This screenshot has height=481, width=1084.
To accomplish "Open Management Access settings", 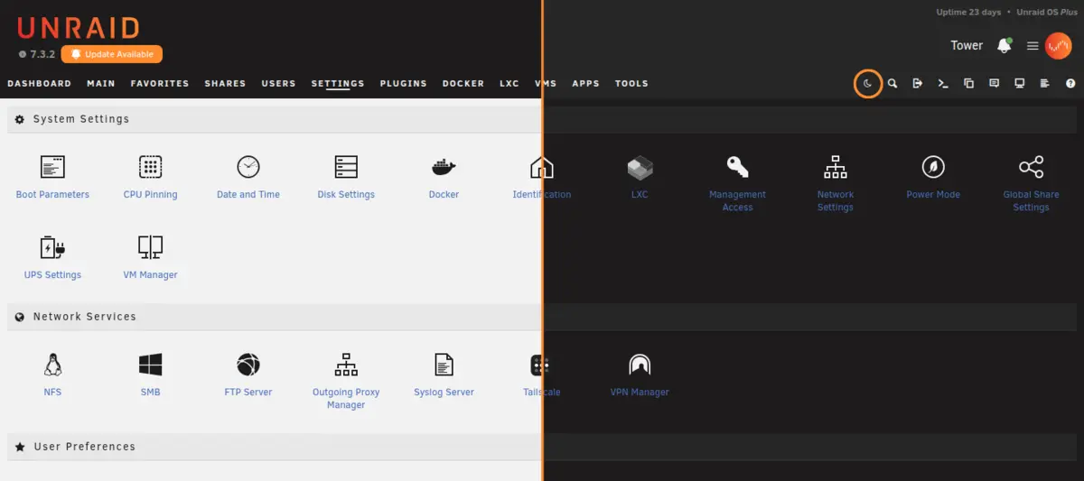I will 737,184.
